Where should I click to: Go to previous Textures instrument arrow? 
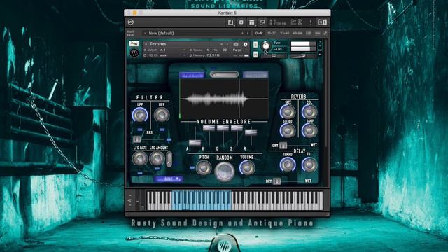coord(221,44)
